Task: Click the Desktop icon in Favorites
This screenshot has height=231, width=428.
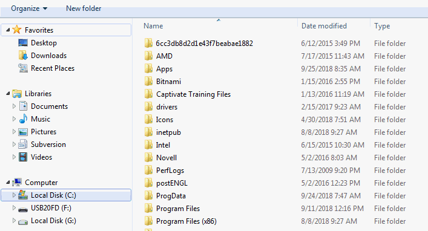Action: click(23, 43)
